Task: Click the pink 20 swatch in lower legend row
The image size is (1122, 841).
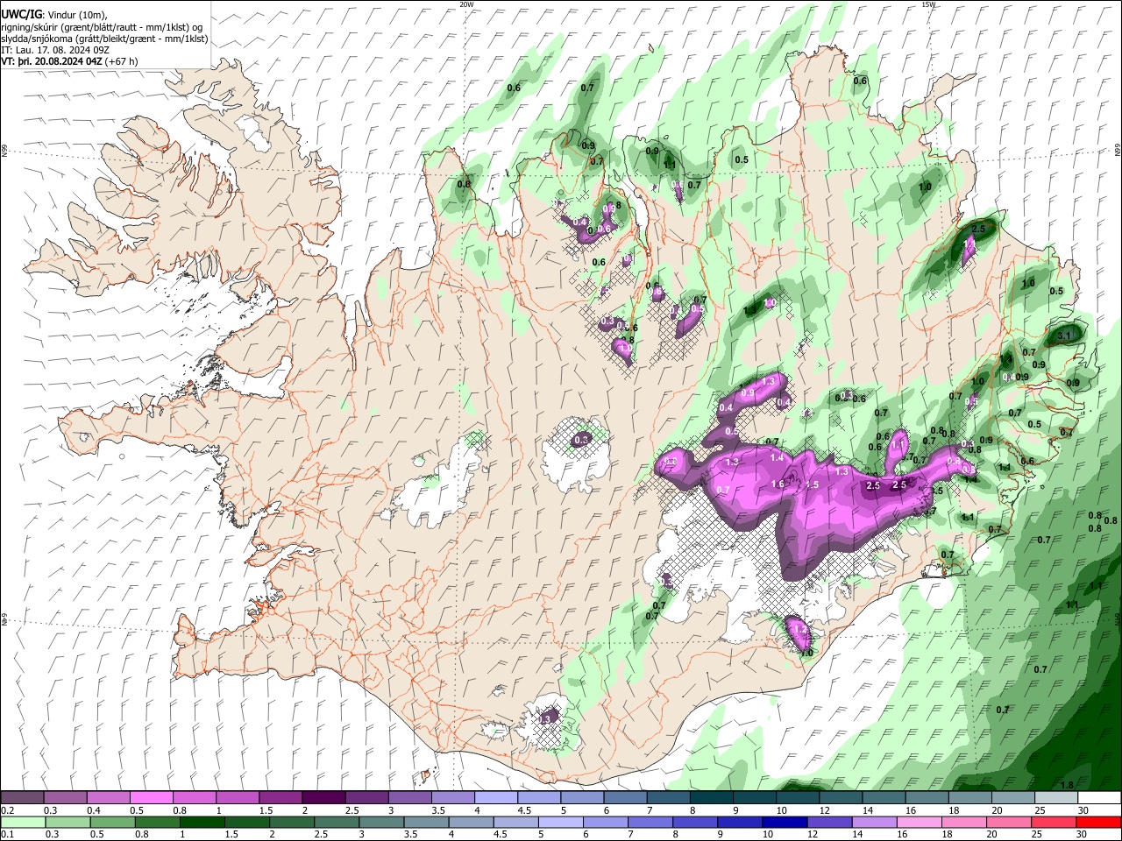Action: click(1009, 823)
